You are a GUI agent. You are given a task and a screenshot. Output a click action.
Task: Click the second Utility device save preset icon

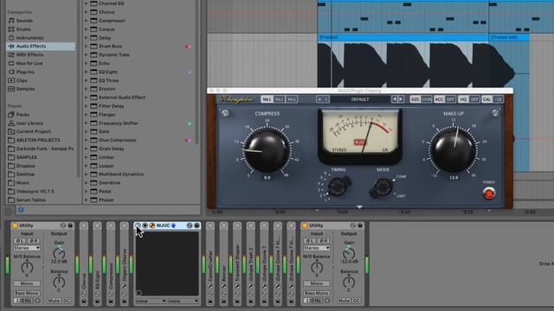click(360, 225)
